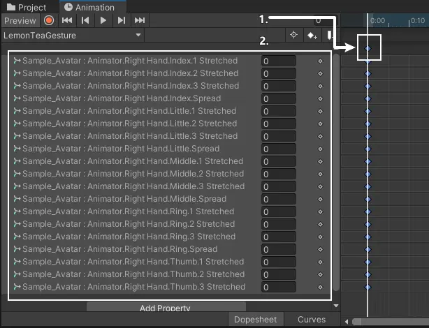Click keyframe diamond icon for Index.3 Stretched
The height and width of the screenshot is (328, 429).
click(321, 86)
